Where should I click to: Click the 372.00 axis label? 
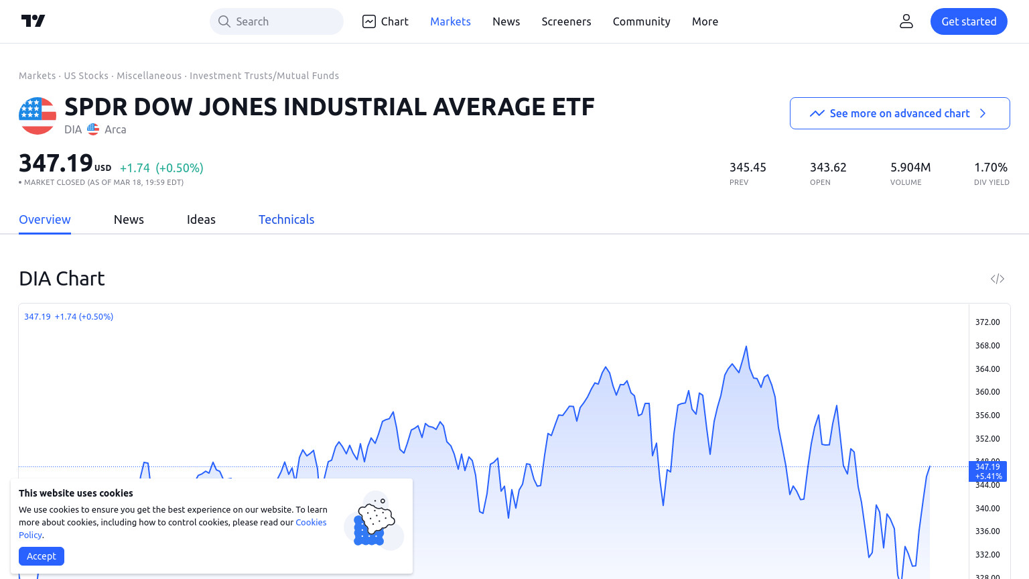[987, 322]
